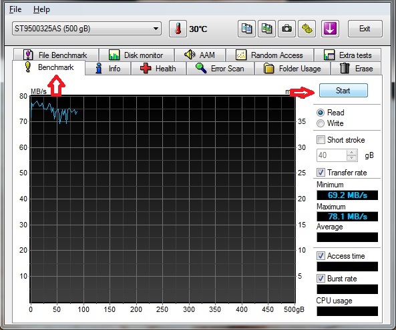
Task: Decrease short stroke value with down arrow
Action: pos(351,158)
